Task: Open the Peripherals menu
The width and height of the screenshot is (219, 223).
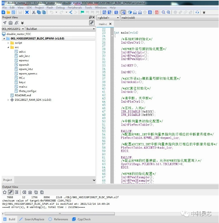Action: (75, 7)
